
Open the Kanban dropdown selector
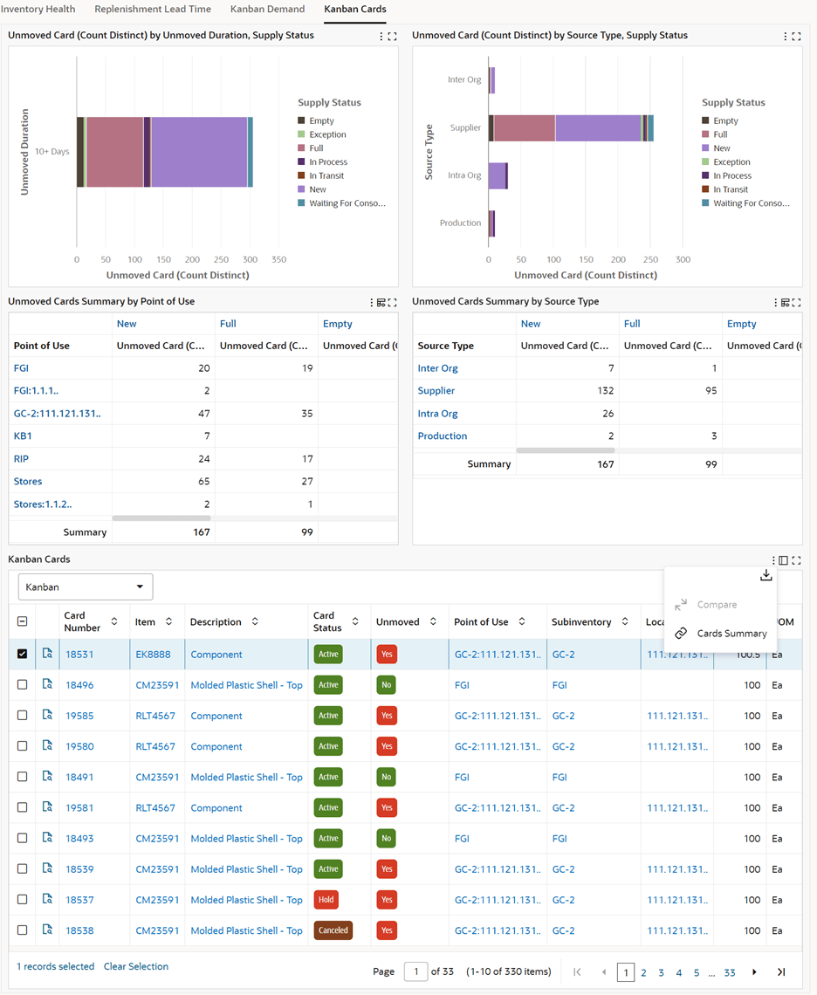[x=86, y=587]
